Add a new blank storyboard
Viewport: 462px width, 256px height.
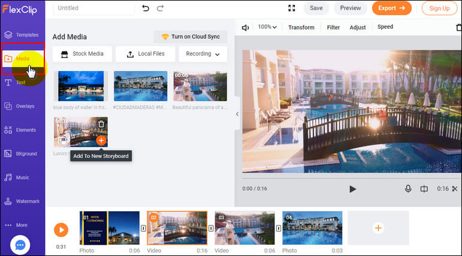[x=378, y=228]
